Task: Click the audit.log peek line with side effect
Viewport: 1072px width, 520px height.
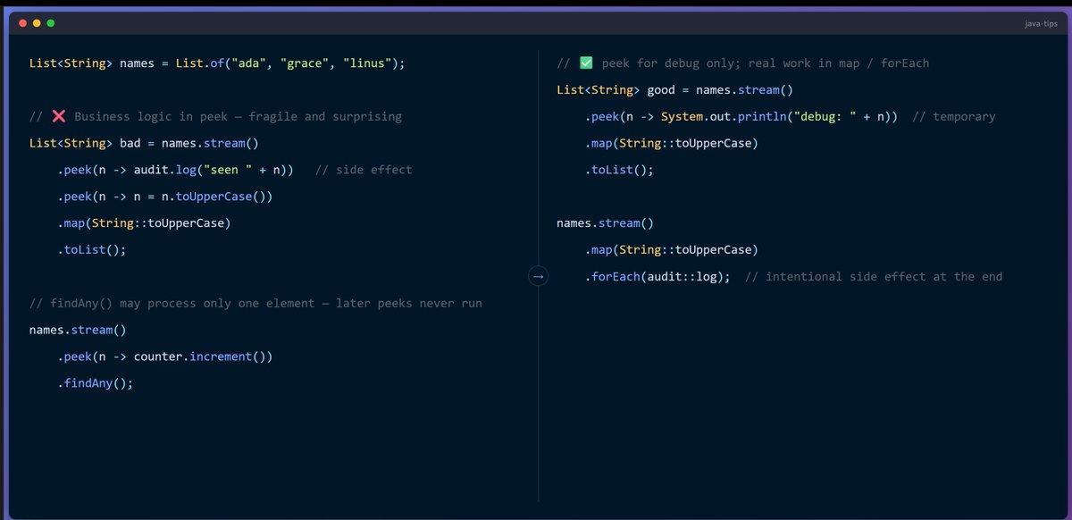Action: (235, 170)
